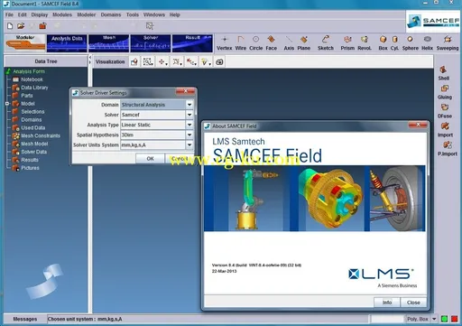Select the Vertex tool

tap(225, 43)
